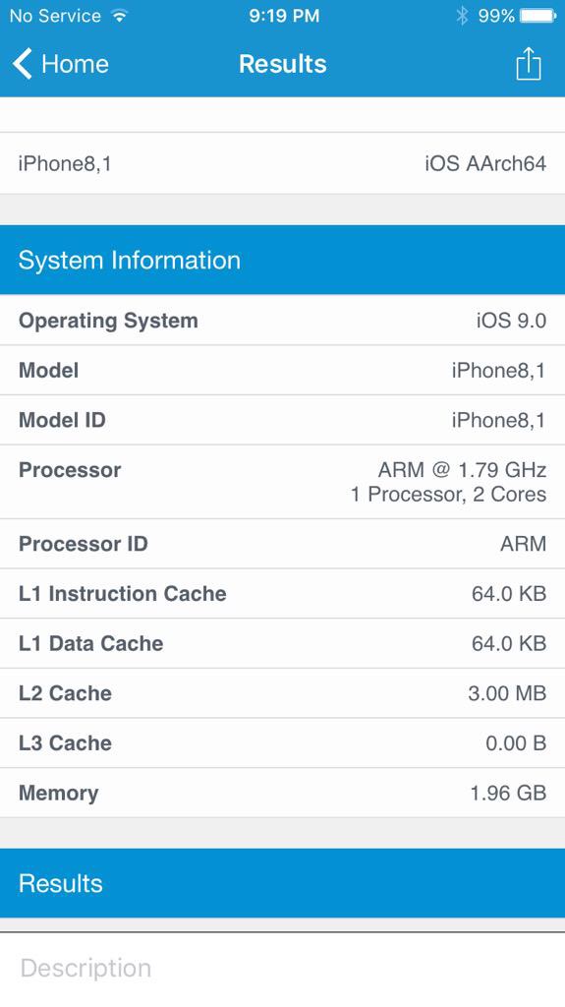Tap the battery indicator icon
The width and height of the screenshot is (565, 1007).
538,16
